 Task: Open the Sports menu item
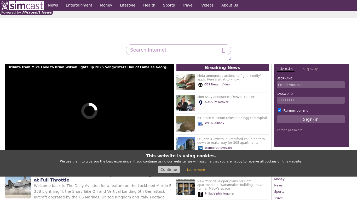click(169, 5)
